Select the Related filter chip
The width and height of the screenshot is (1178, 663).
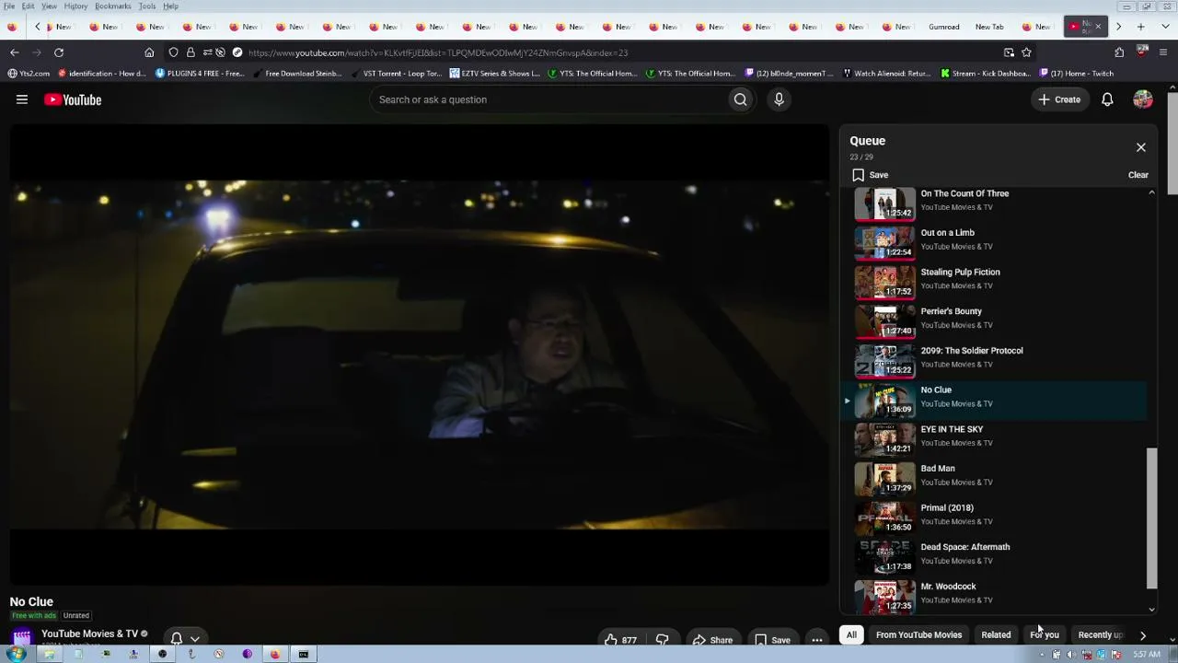pyautogui.click(x=996, y=634)
